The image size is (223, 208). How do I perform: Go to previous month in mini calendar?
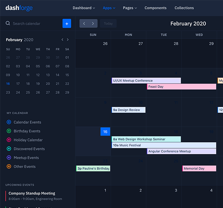[62, 40]
